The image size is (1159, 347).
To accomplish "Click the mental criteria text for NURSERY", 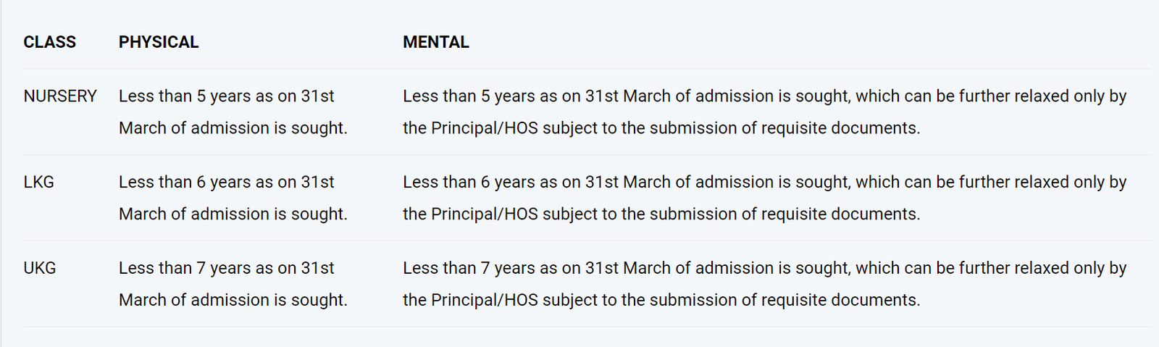I will point(764,112).
